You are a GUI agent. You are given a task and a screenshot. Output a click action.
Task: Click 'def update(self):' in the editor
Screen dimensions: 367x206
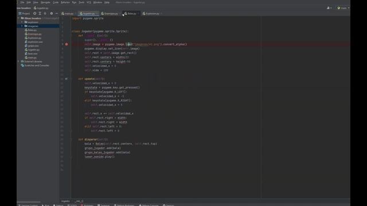point(92,79)
